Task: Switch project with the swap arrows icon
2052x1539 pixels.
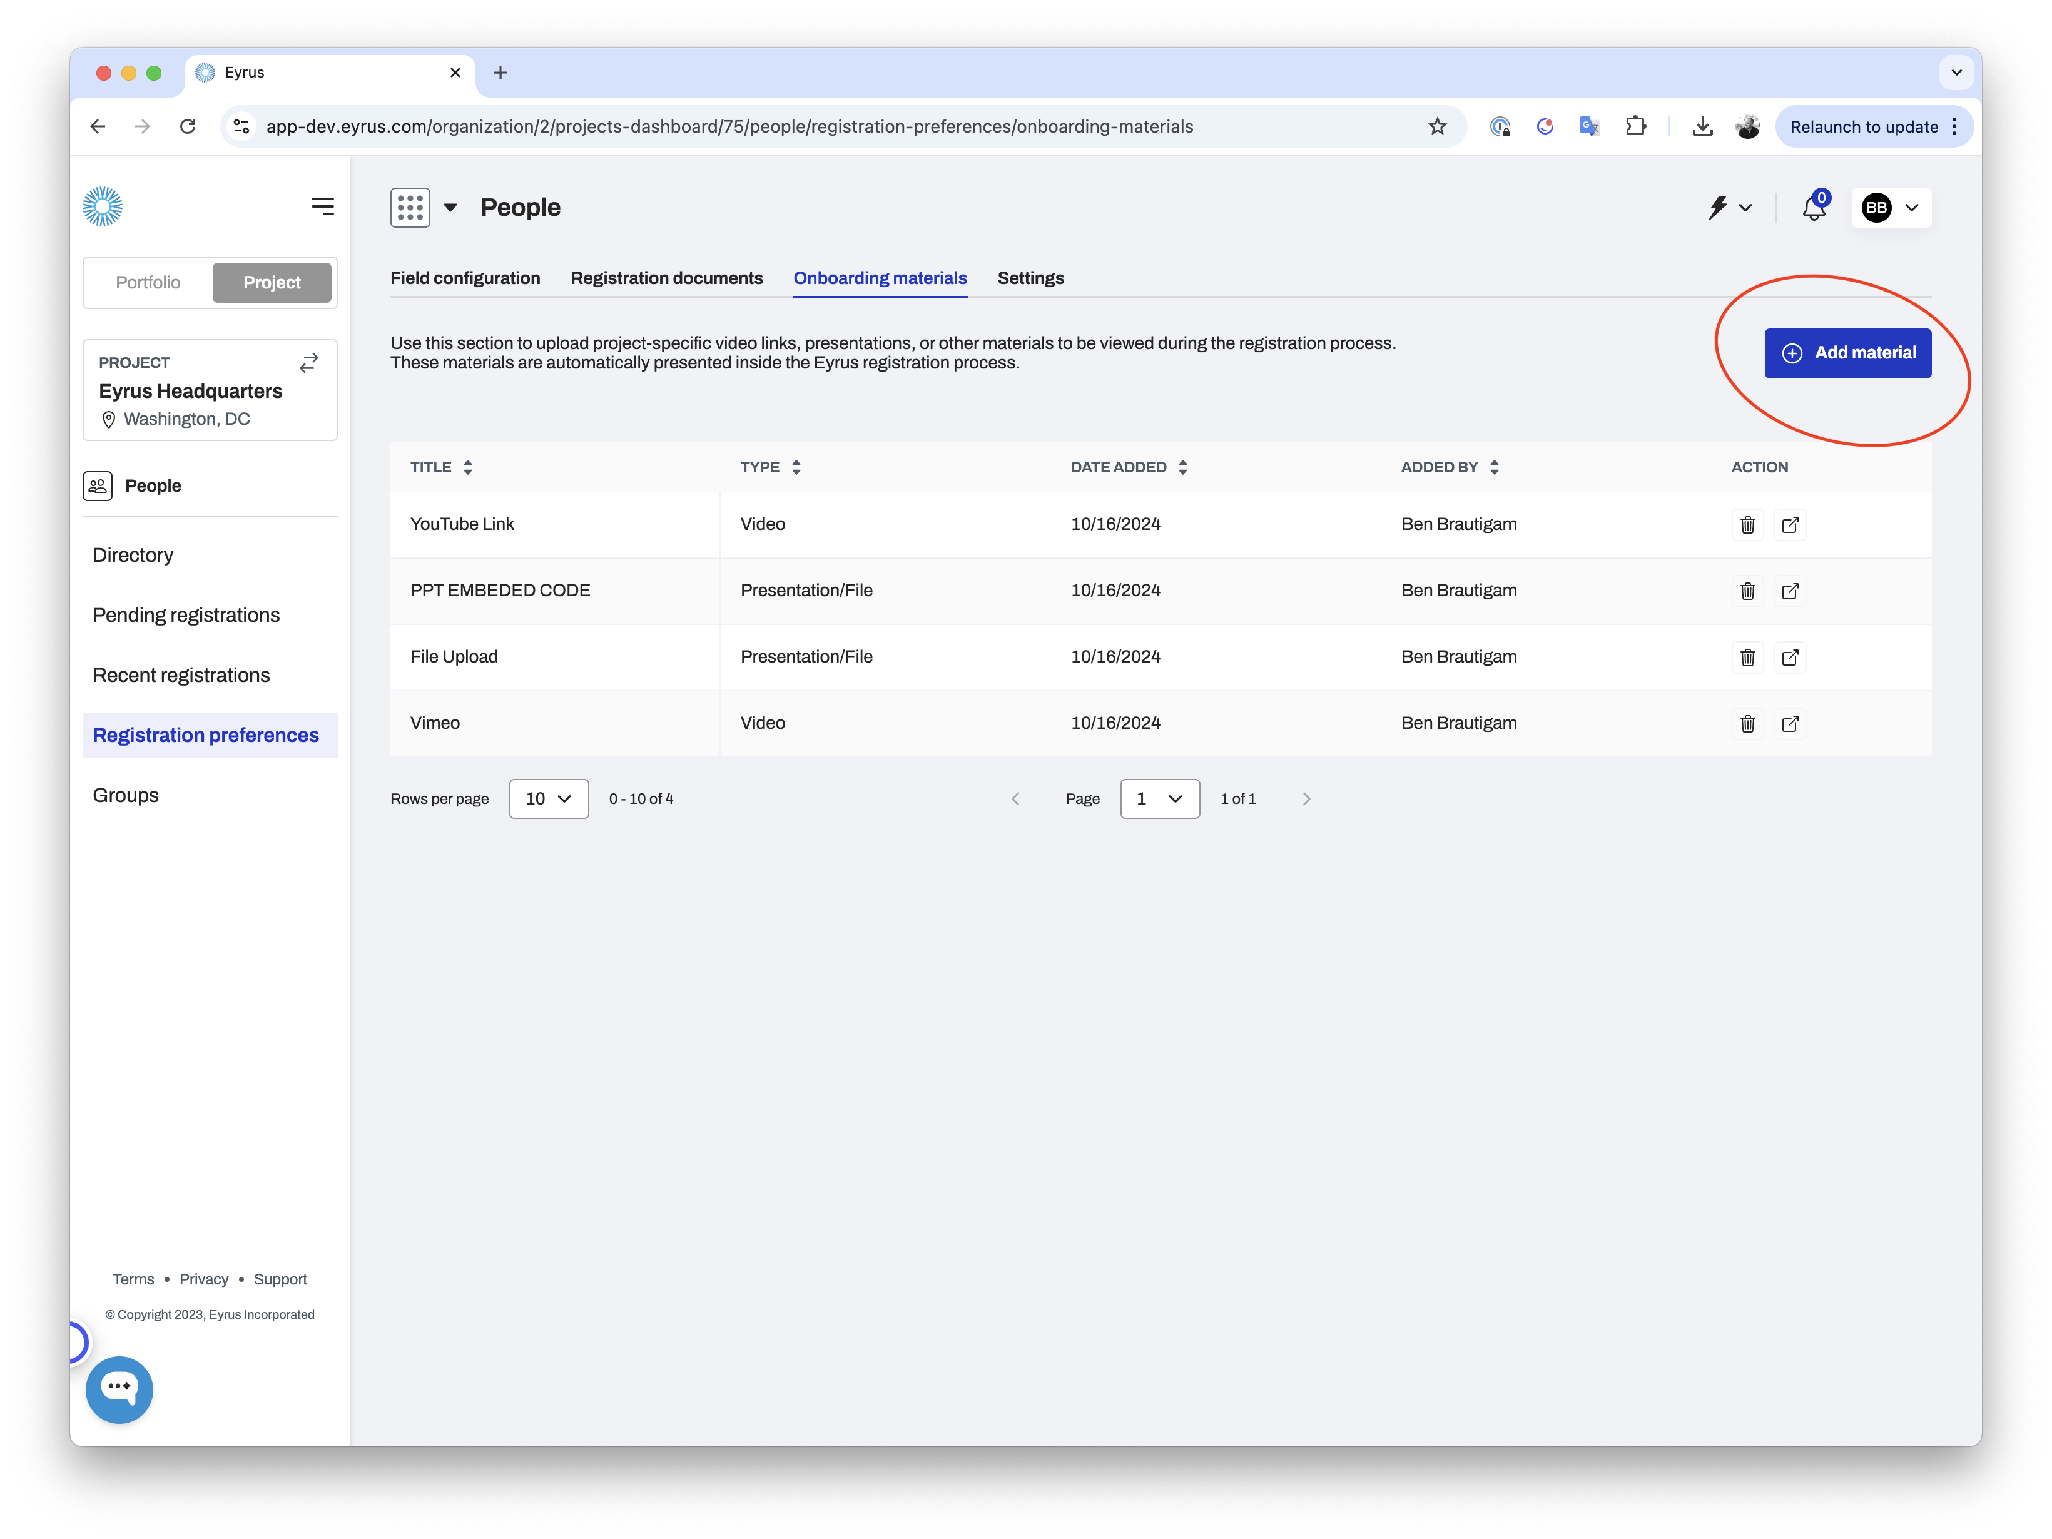Action: [x=309, y=363]
